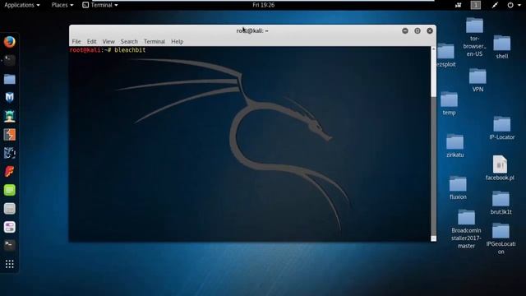
Task: Open the ezsploit desktop folder
Action: coord(446,55)
